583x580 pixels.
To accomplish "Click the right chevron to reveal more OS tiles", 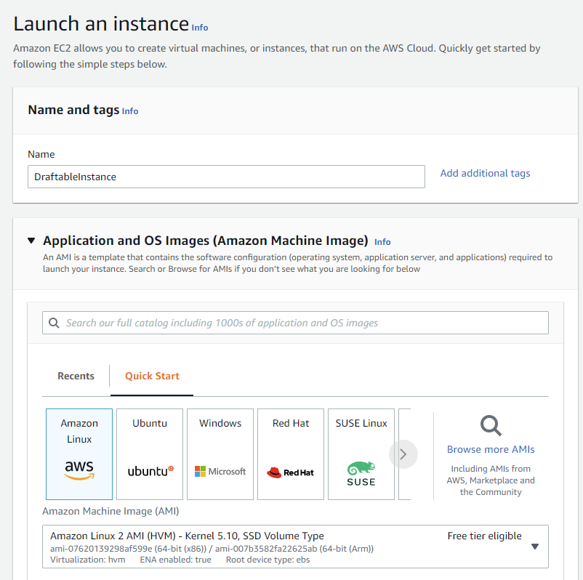I will coord(403,454).
